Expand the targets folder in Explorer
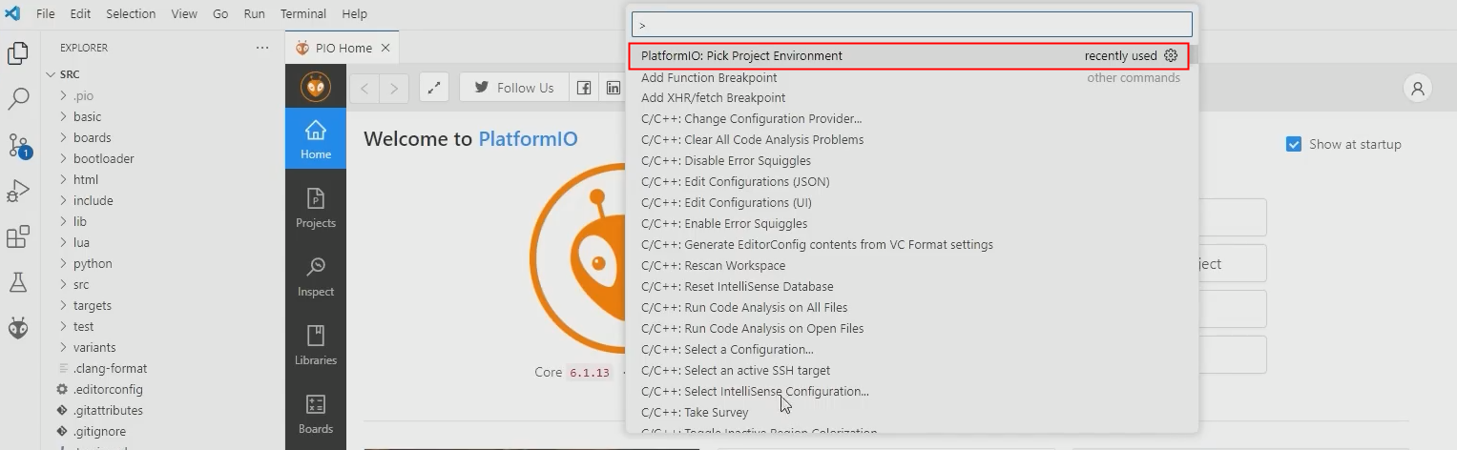The image size is (1457, 450). [92, 305]
